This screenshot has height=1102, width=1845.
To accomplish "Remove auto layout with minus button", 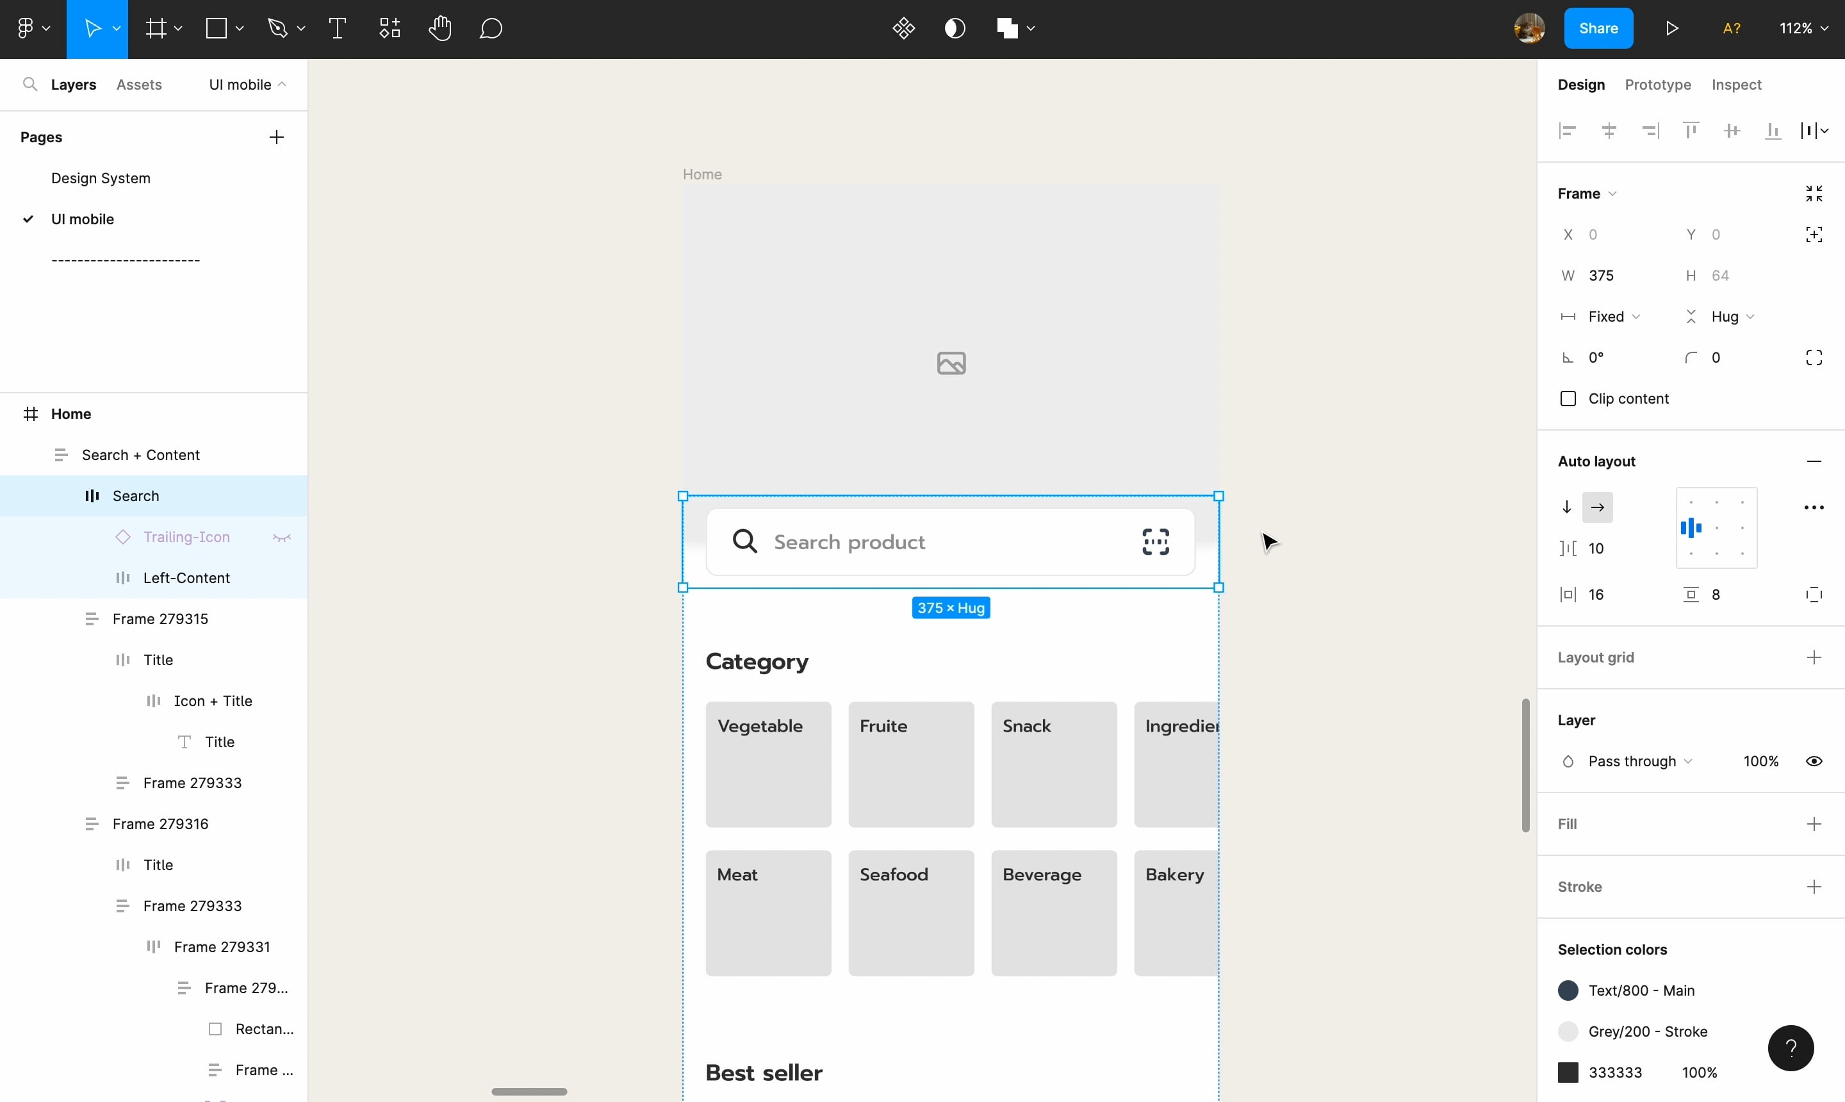I will 1814,461.
